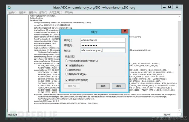Image resolution: width=189 pixels, height=122 pixels.
Task: Click scrollbar up arrow in output pane
Action: (x=179, y=17)
